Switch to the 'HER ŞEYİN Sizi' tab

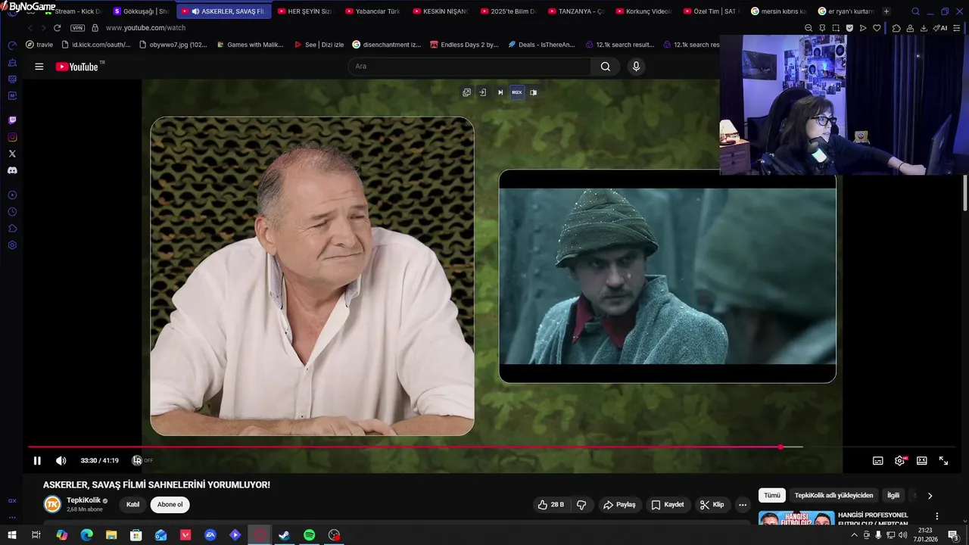click(x=304, y=11)
